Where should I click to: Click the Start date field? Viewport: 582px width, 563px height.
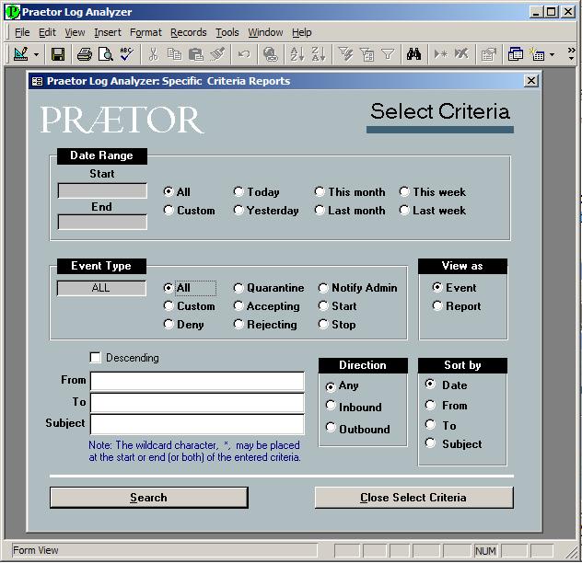click(x=102, y=190)
